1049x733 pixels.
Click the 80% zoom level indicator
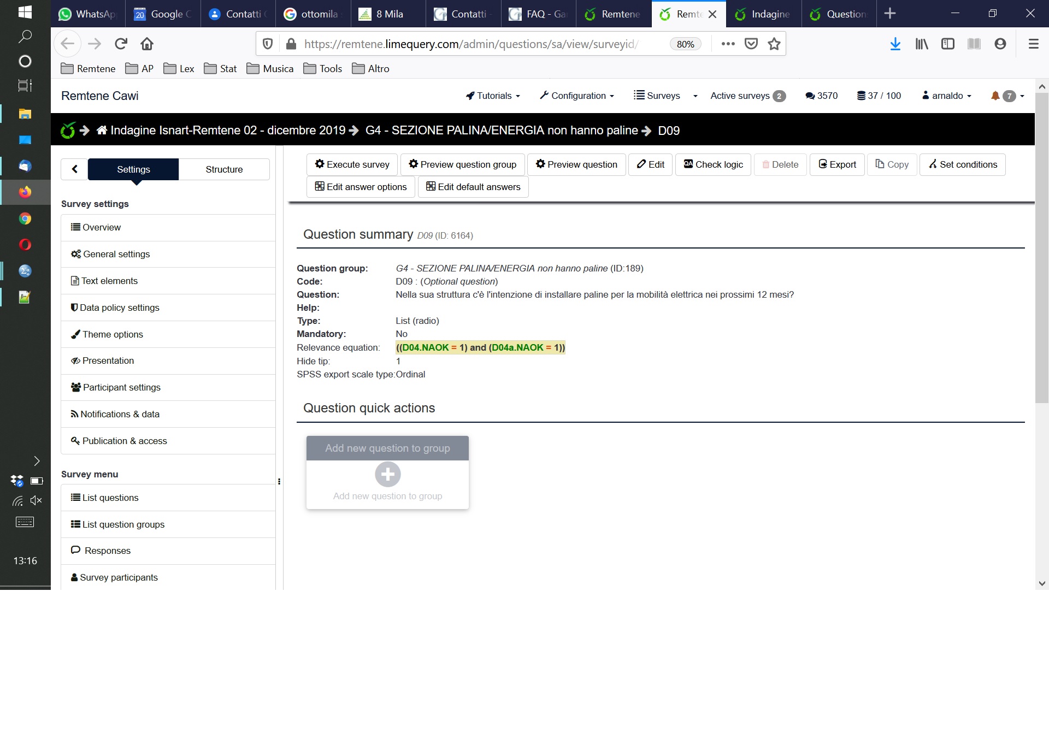click(x=685, y=44)
